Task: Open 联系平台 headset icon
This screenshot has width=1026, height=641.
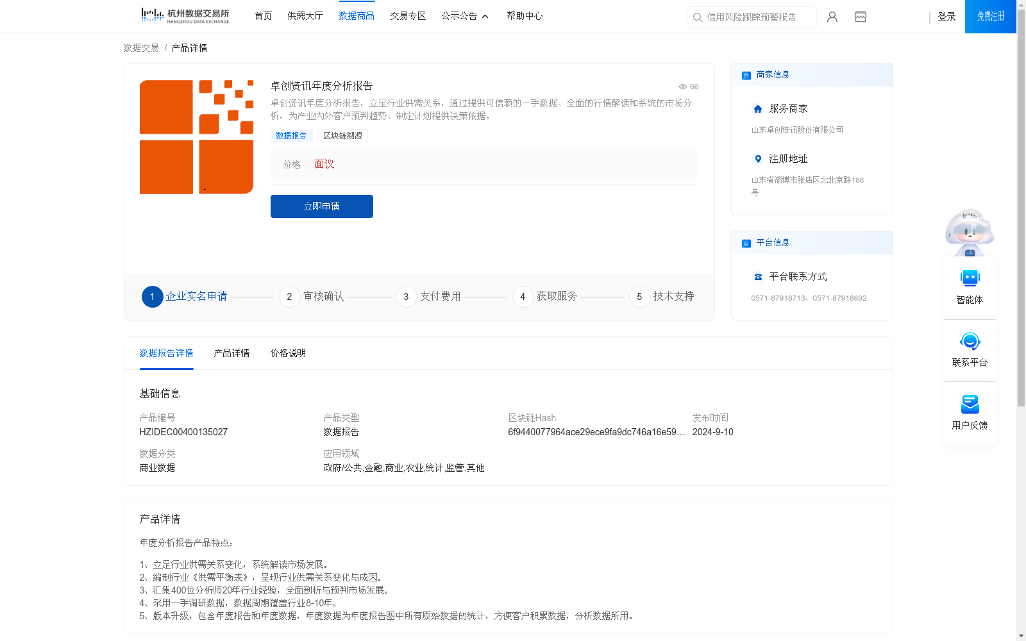Action: [970, 341]
